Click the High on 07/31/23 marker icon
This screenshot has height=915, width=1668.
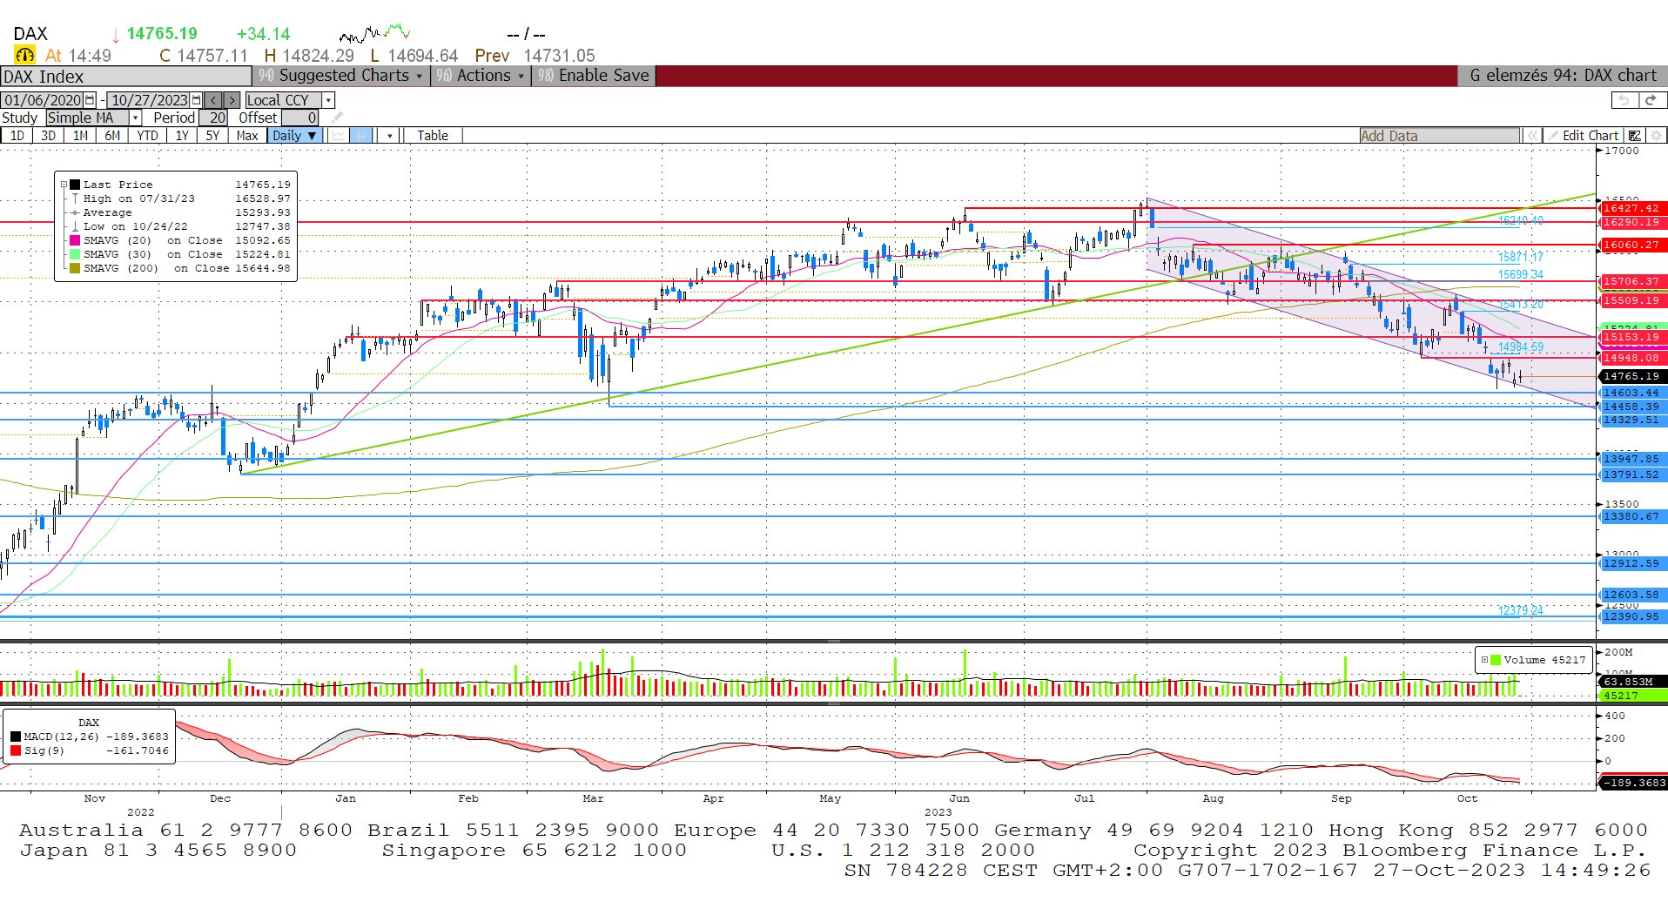point(76,198)
